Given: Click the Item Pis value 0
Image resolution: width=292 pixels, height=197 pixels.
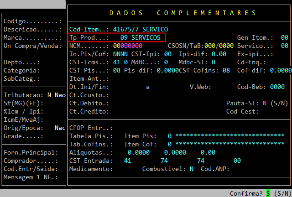Looking at the screenshot, I should (169, 136).
